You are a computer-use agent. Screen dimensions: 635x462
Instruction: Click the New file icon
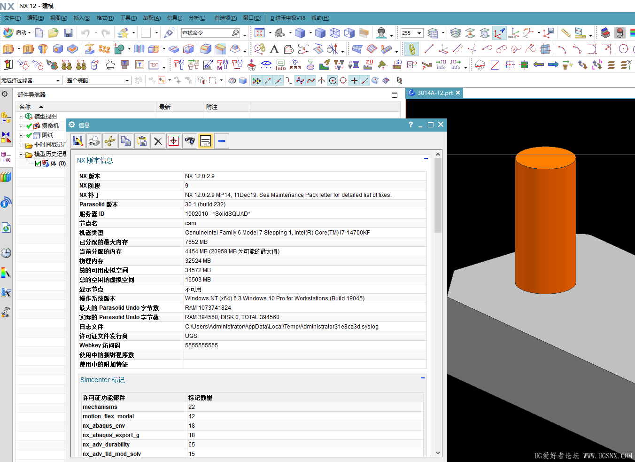39,32
